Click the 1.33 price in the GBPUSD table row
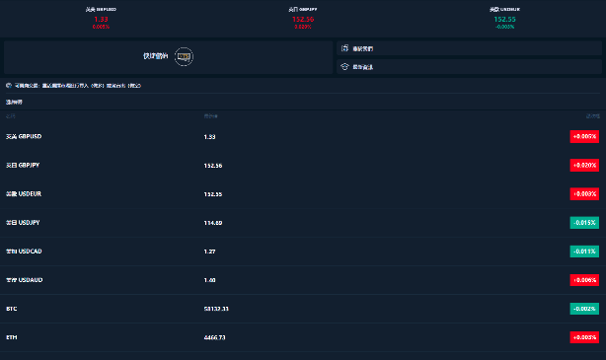606x360 pixels. tap(209, 137)
